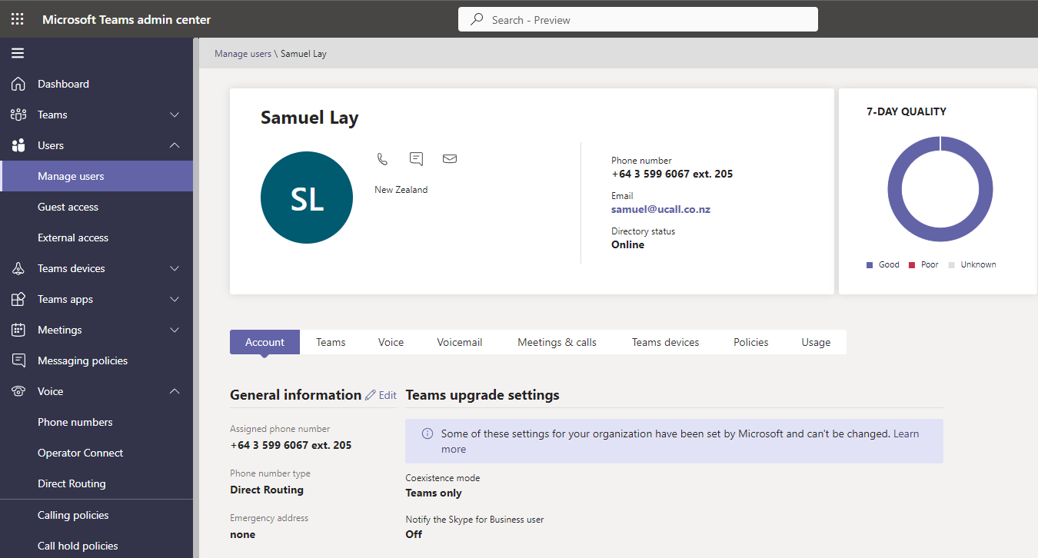Click the Users icon in the sidebar
The height and width of the screenshot is (558, 1038).
pos(18,145)
